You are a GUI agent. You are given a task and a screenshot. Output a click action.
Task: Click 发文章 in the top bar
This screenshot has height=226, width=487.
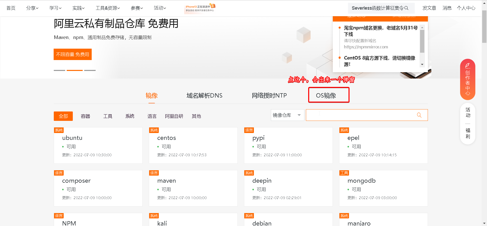429,8
